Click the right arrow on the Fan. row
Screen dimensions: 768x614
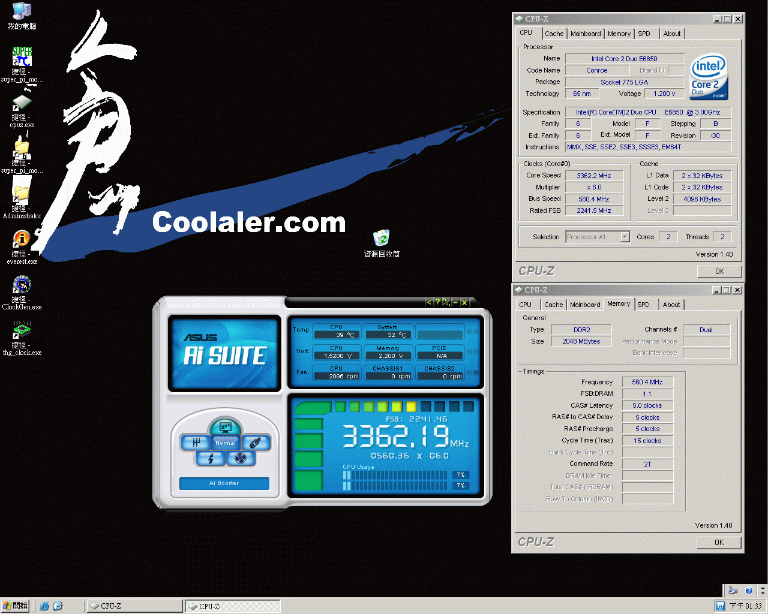[x=476, y=372]
